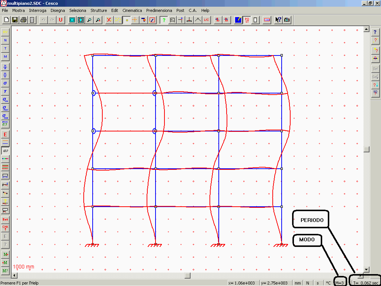381x286 pixels.
Task: Click the vertical scrollbar down arrow
Action: pyautogui.click(x=366, y=269)
